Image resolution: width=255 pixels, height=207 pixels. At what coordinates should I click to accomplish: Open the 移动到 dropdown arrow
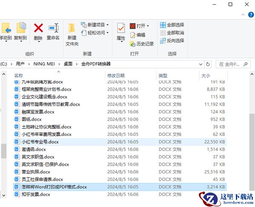click(6, 41)
